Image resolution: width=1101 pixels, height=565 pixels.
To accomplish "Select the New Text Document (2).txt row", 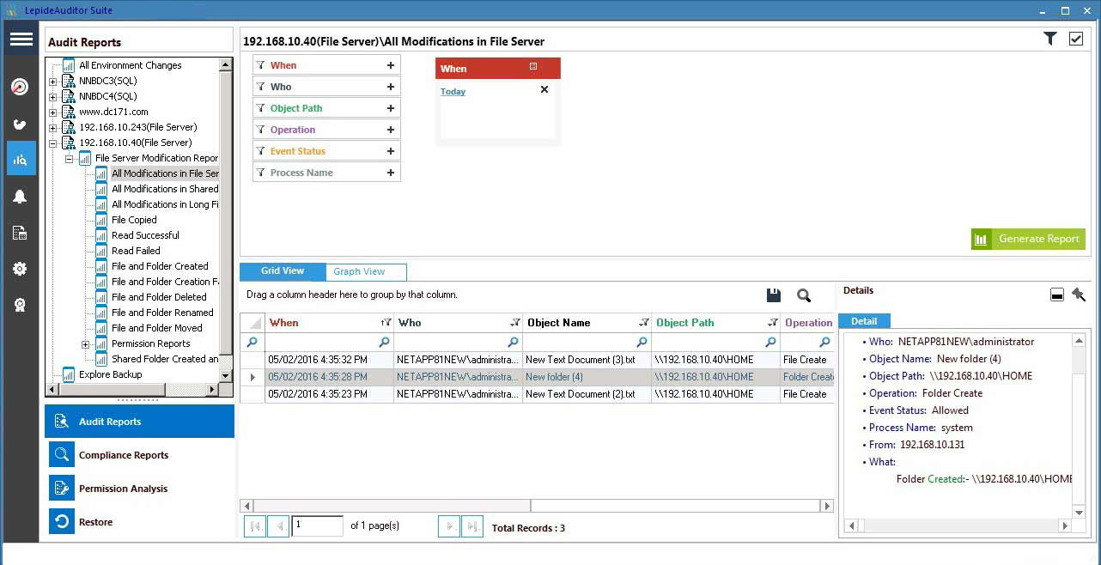I will click(537, 394).
